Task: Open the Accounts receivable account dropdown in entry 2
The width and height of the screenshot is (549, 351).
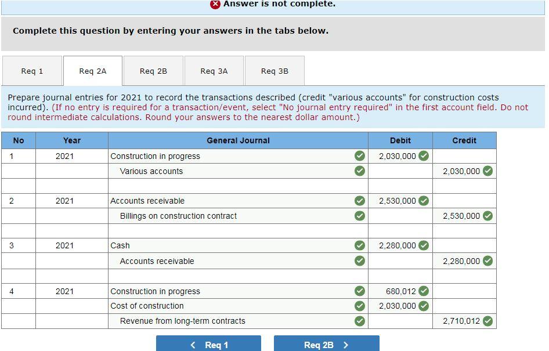Action: coord(232,201)
